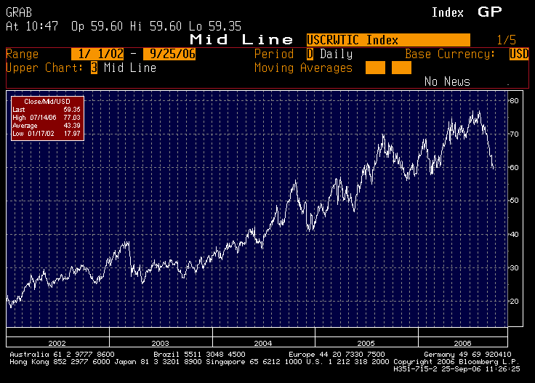The height and width of the screenshot is (383, 535).
Task: Open the Base Currency USD field
Action: [519, 55]
